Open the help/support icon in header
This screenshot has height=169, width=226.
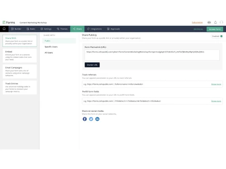(x=209, y=23)
